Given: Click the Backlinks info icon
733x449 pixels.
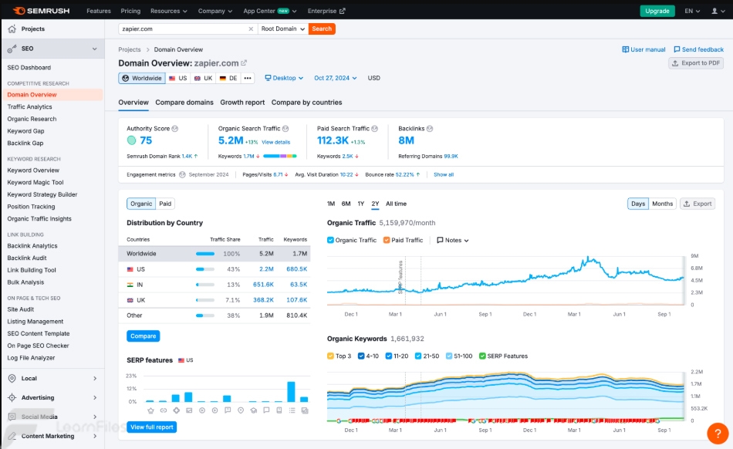Looking at the screenshot, I should pos(430,129).
